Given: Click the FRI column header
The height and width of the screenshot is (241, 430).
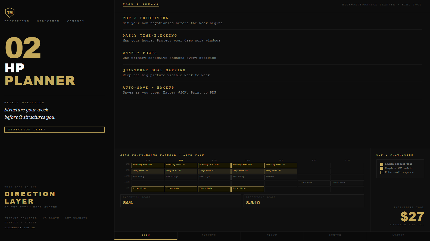Looking at the screenshot, I should pos(281,160).
